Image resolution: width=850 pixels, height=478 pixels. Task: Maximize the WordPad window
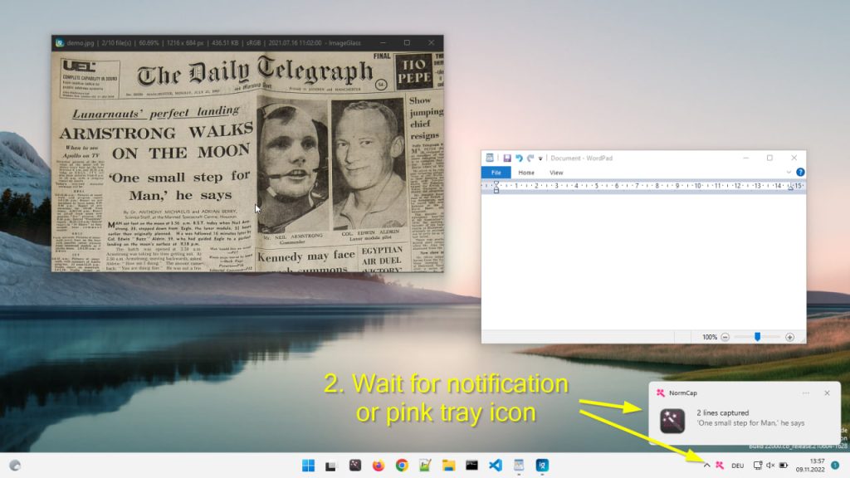(769, 158)
